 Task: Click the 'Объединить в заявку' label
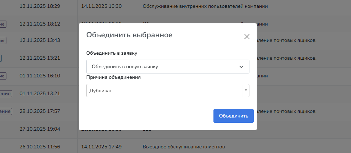pyautogui.click(x=112, y=53)
